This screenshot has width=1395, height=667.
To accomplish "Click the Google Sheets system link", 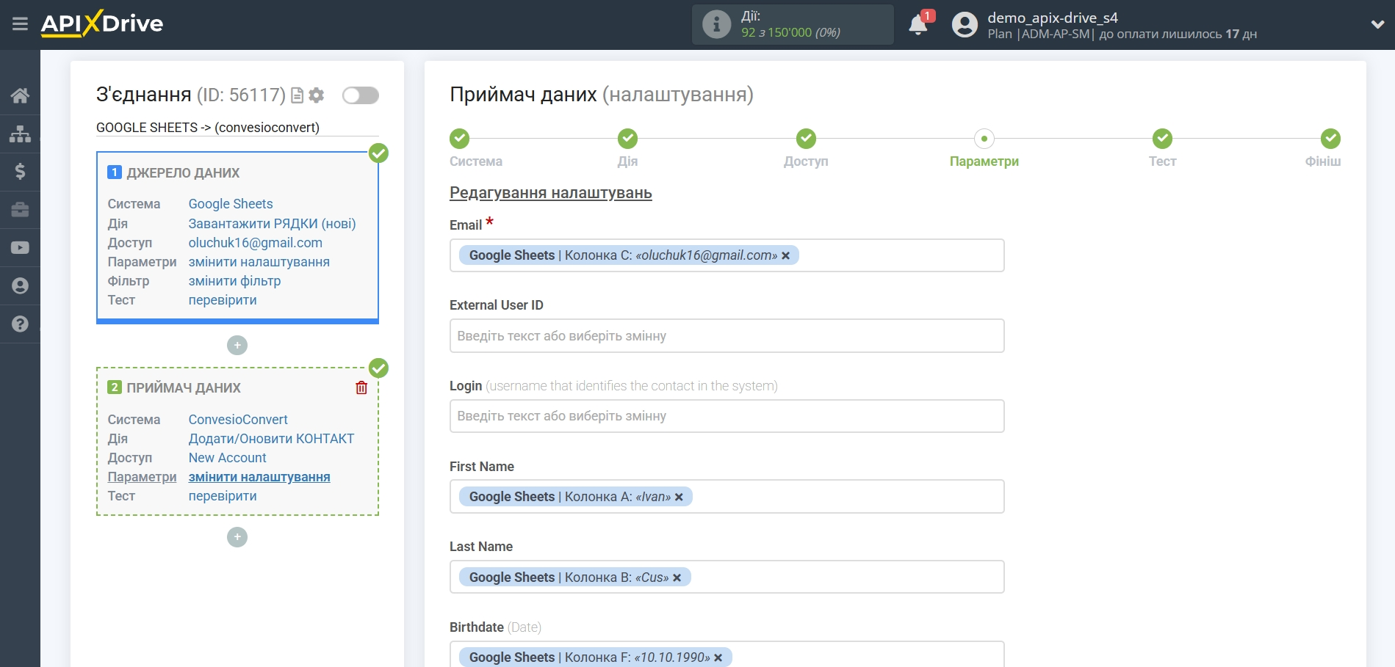I will (x=231, y=204).
